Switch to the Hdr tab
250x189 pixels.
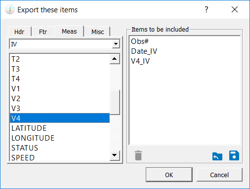pyautogui.click(x=19, y=32)
